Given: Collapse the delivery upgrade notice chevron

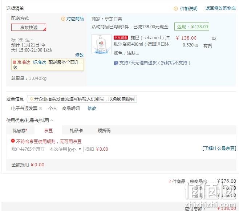Looking at the screenshot, I should tap(82, 62).
